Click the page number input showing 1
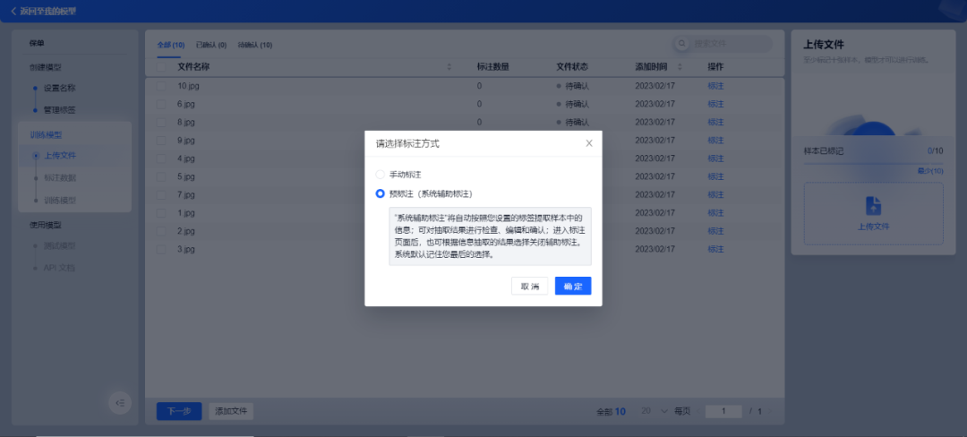The image size is (967, 437). point(723,411)
